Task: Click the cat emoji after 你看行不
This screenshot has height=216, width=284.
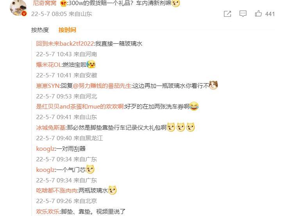Action: 213,85
